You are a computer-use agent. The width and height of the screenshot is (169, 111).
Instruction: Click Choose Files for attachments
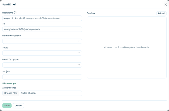point(11,93)
